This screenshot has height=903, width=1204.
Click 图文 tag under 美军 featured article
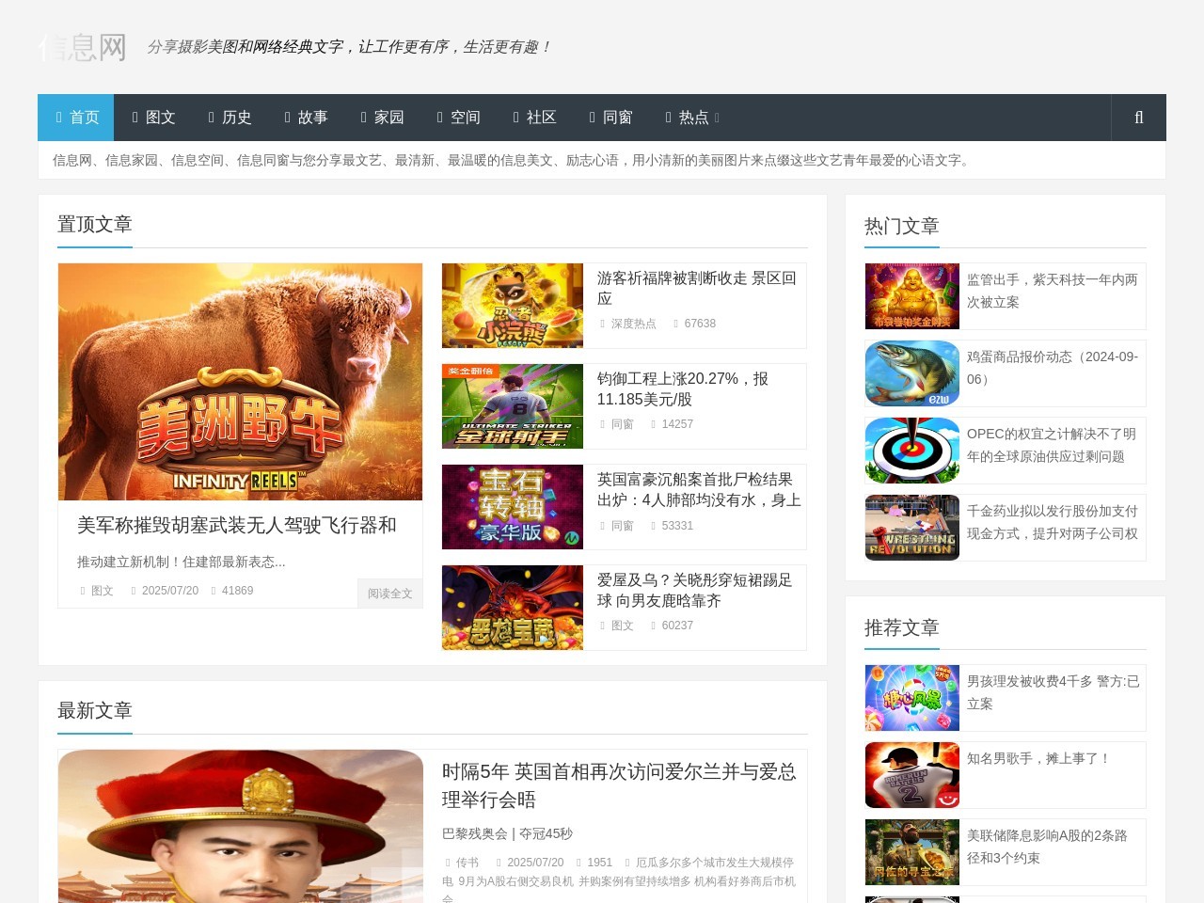pos(102,591)
